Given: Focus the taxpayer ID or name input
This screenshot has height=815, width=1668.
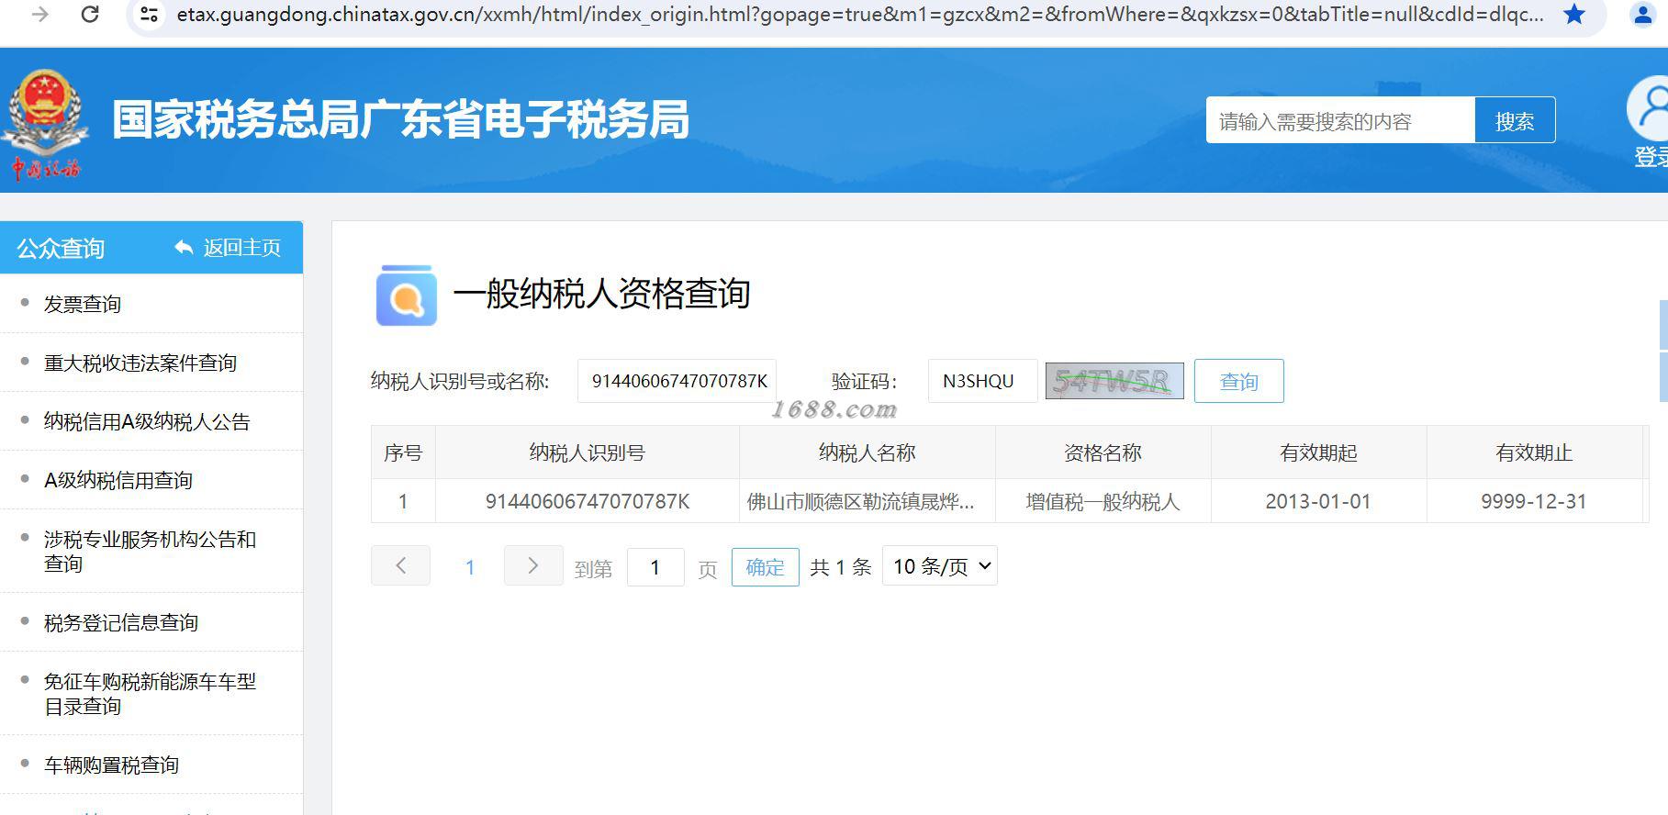Looking at the screenshot, I should [677, 381].
